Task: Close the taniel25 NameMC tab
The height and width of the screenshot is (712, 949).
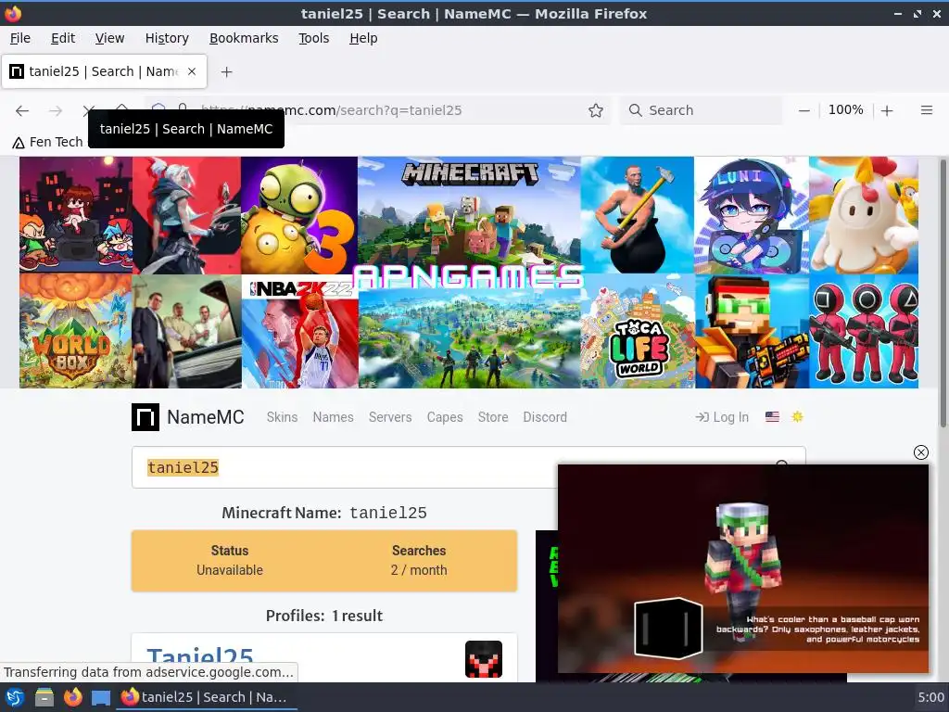Action: click(192, 71)
